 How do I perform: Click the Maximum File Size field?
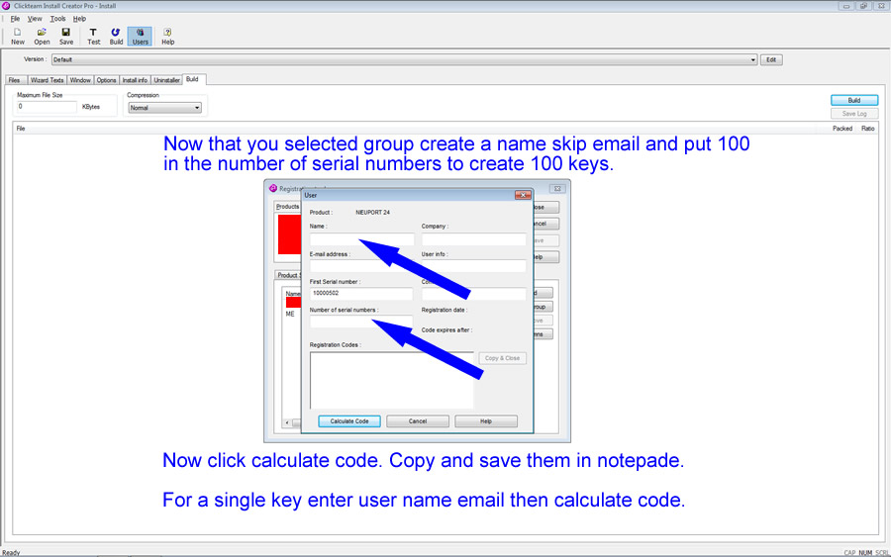pyautogui.click(x=47, y=107)
